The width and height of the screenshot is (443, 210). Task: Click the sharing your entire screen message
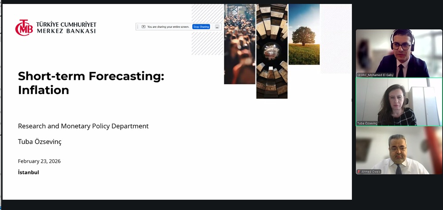168,27
